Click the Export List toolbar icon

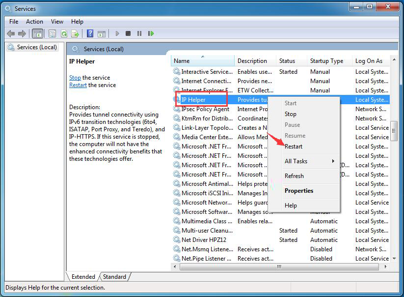pyautogui.click(x=75, y=33)
